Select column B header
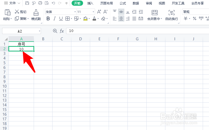This screenshot has width=209, height=130. point(43,39)
